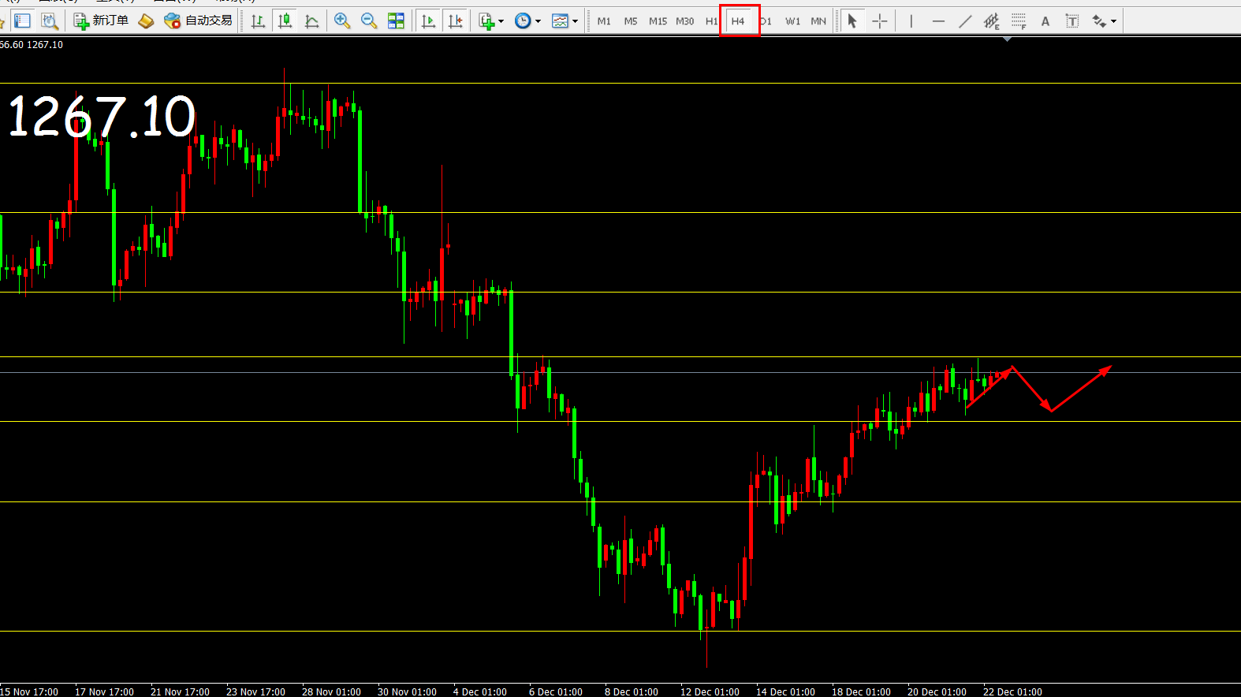Image resolution: width=1241 pixels, height=697 pixels.
Task: Select the M15 timeframe
Action: point(658,21)
